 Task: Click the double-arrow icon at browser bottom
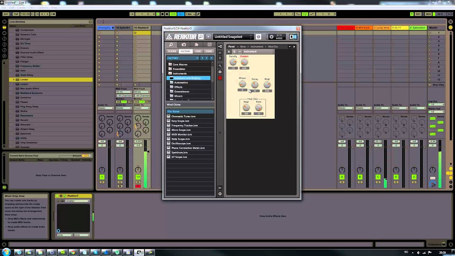[x=220, y=188]
